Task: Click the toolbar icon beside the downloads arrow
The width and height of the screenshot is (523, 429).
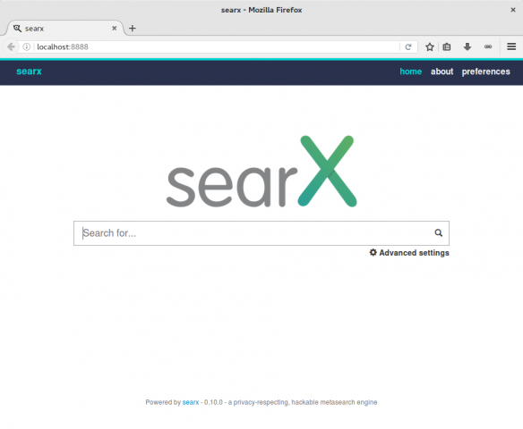Action: [x=488, y=46]
